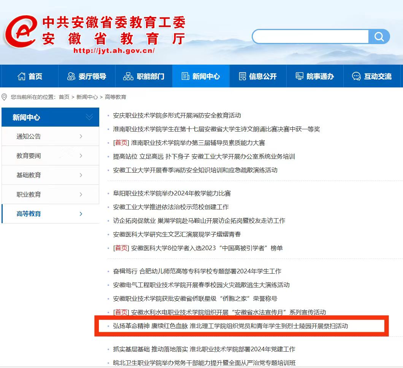
Task: Click the monitor icon beside 皖事通办
Action: tap(300, 76)
